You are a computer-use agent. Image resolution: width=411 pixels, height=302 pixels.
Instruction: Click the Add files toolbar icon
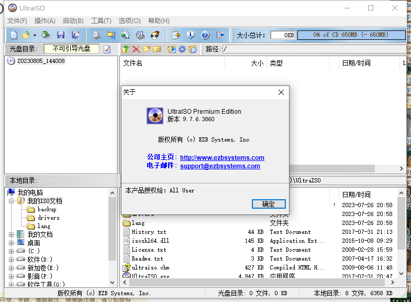click(176, 35)
